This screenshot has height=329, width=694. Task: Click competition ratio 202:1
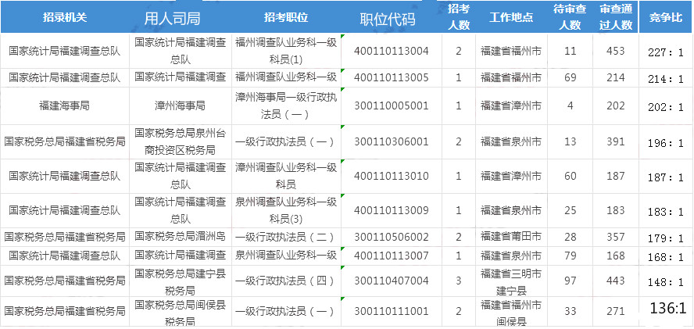(x=666, y=108)
